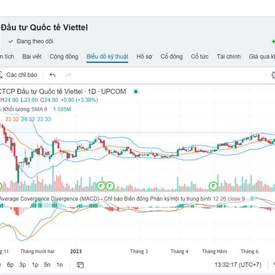Click the undo arrow icon
Image resolution: width=275 pixels, height=275 pixels.
[53, 75]
